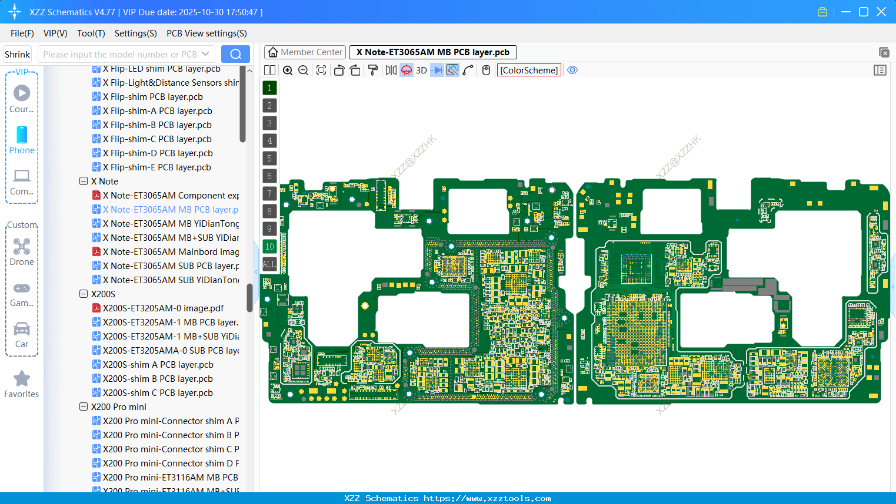This screenshot has width=896, height=504.
Task: Enable layer 5 in the layer list
Action: (x=269, y=158)
